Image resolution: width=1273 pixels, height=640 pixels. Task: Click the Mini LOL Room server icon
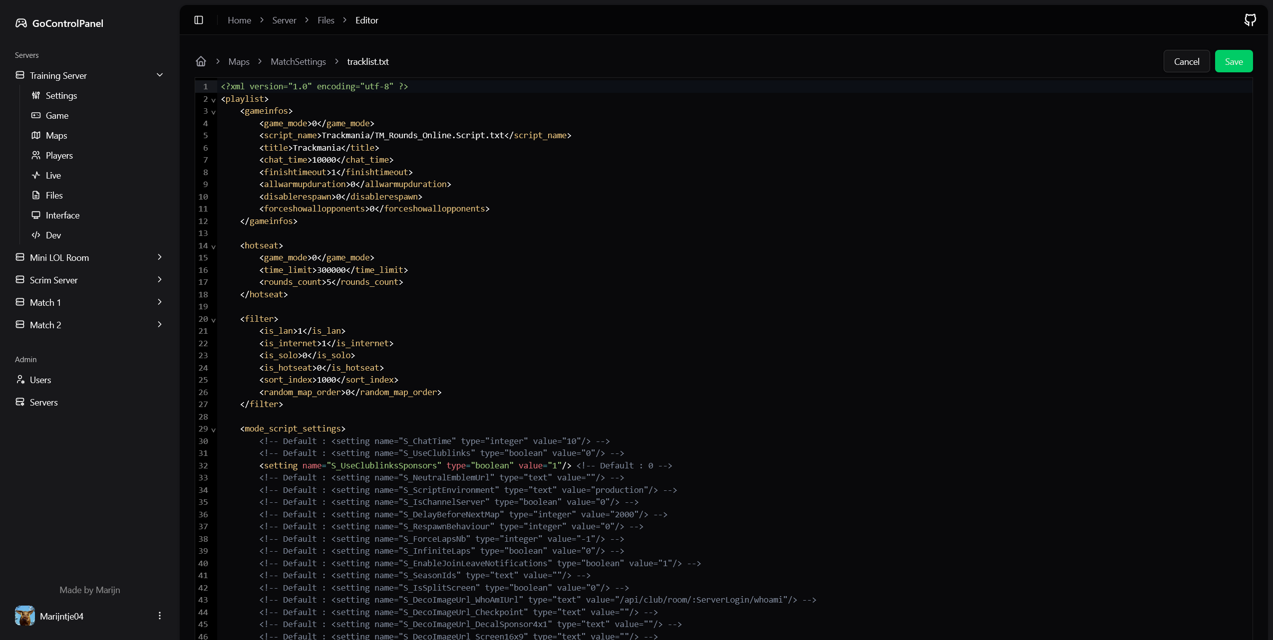click(20, 257)
